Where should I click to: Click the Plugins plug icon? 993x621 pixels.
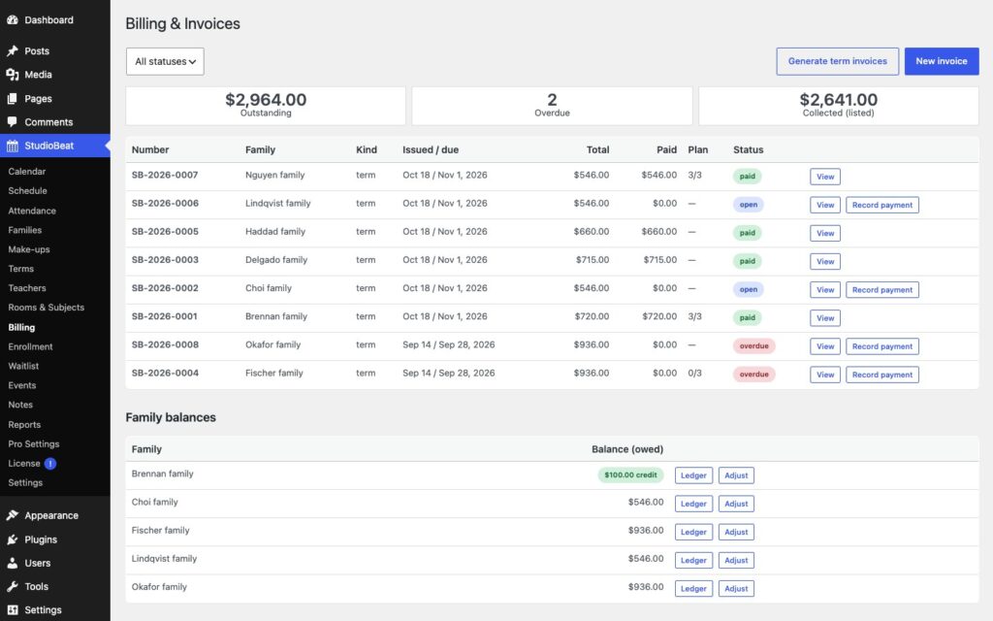(12, 539)
